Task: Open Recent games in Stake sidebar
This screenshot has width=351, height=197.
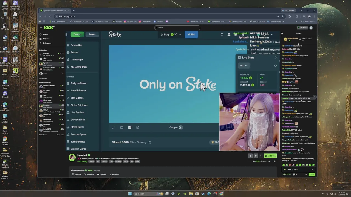Action: point(72,52)
